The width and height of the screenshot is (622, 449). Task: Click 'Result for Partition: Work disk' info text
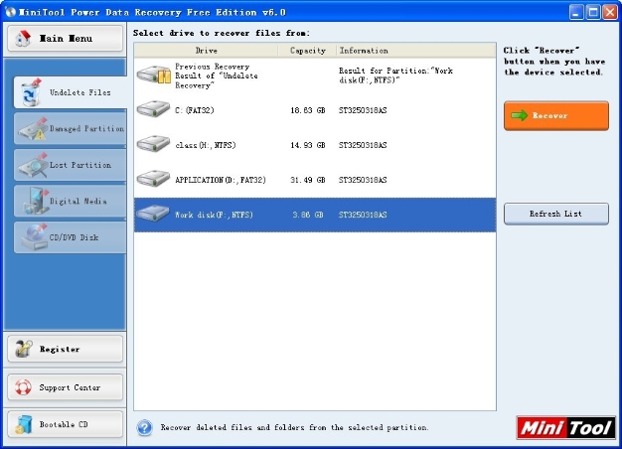tap(395, 75)
